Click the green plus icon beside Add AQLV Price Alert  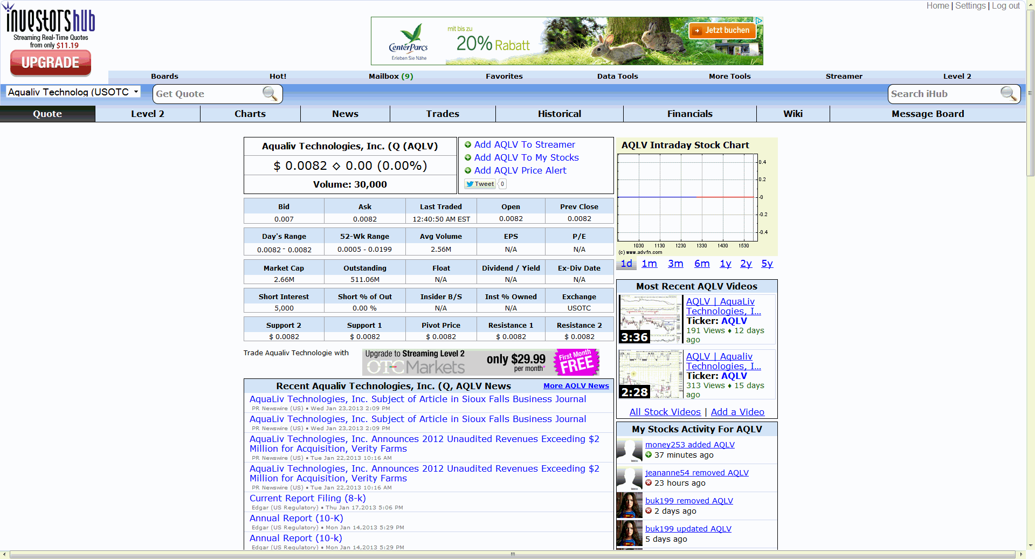(468, 170)
